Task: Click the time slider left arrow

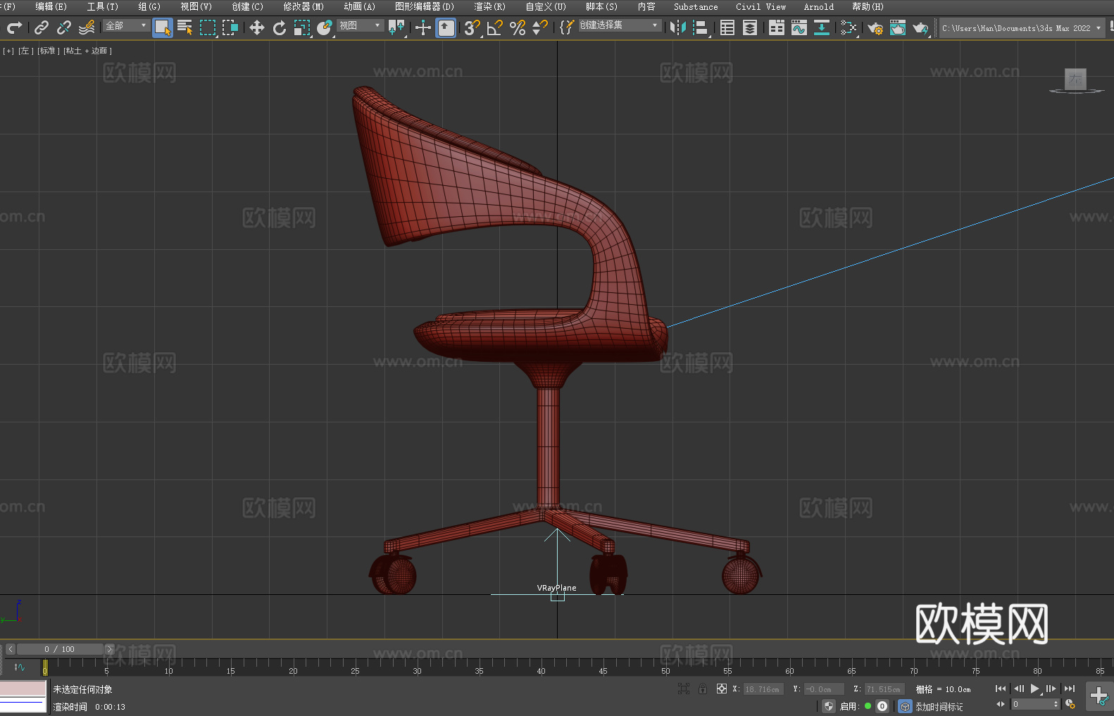Action: [10, 649]
